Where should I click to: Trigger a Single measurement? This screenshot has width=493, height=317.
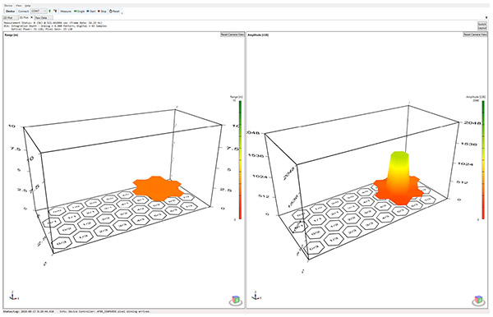click(79, 11)
